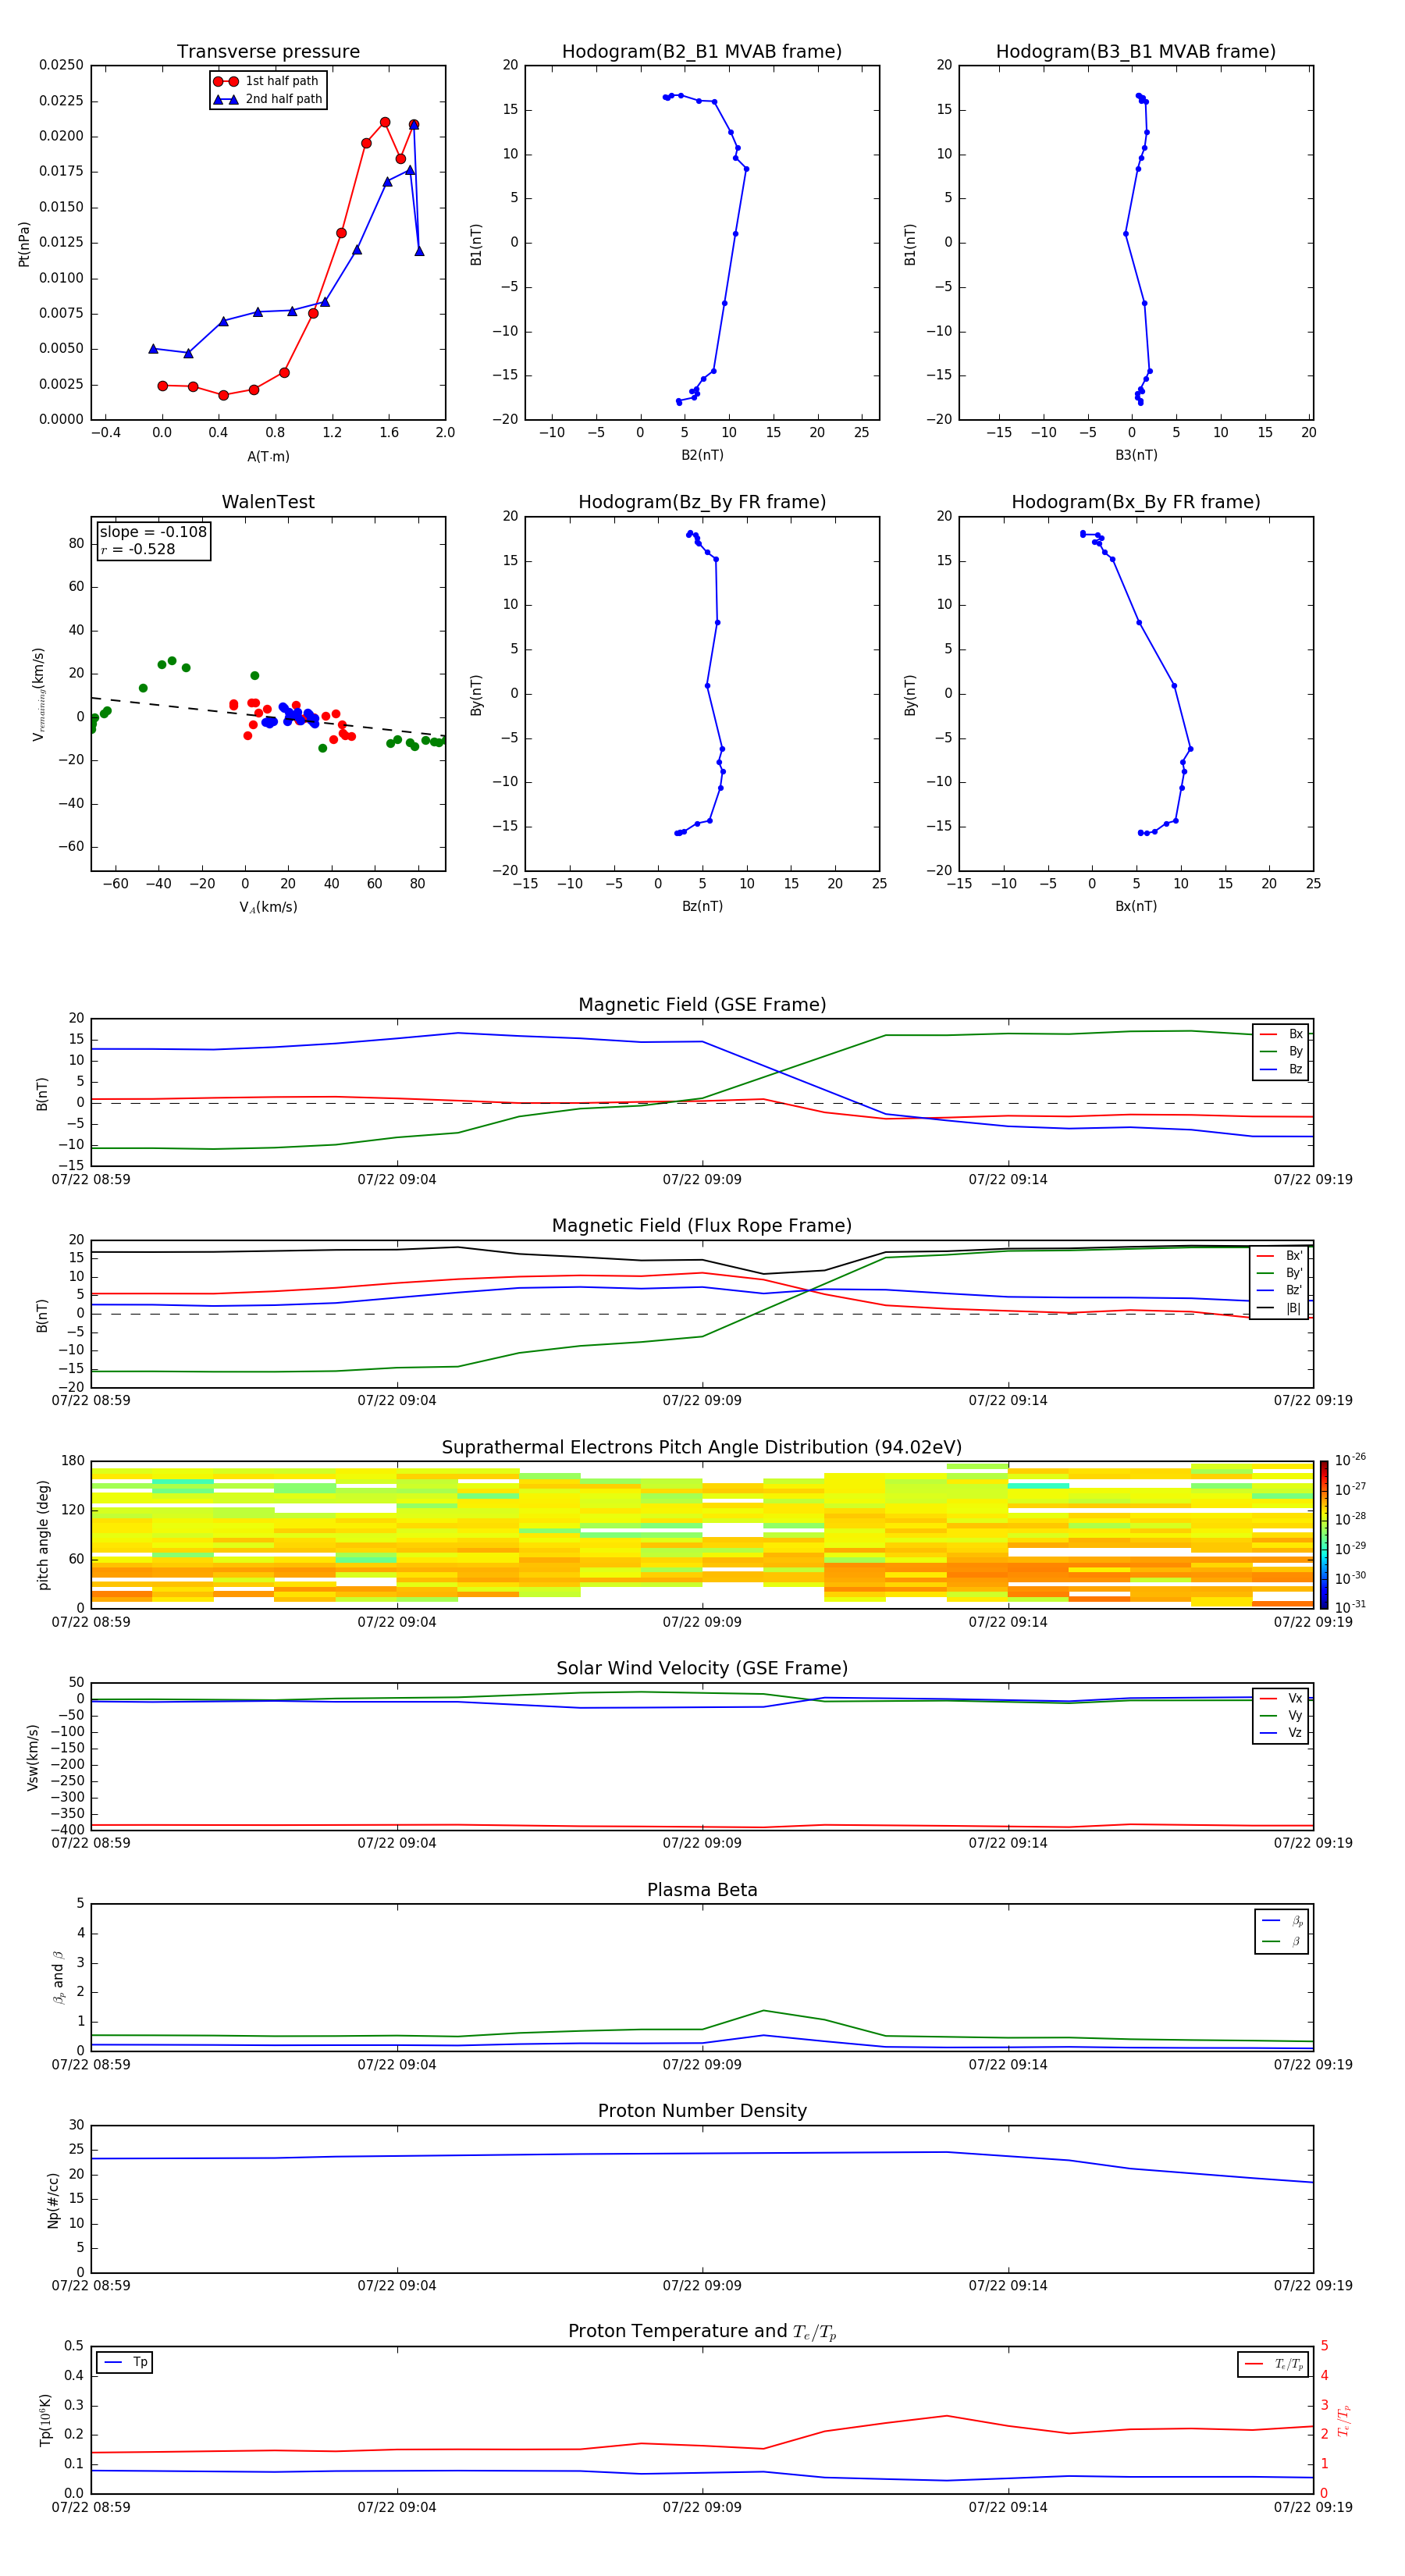The height and width of the screenshot is (2576, 1405).
Task: Click the 'Hodogram(B3_B1 MVAB frame)' title
Action: [x=1136, y=52]
